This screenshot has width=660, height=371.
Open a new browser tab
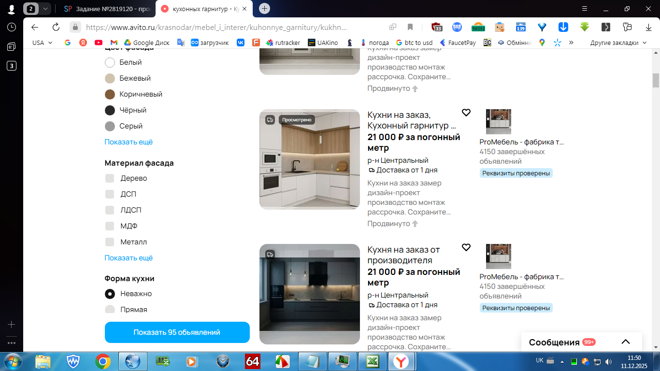tap(264, 9)
